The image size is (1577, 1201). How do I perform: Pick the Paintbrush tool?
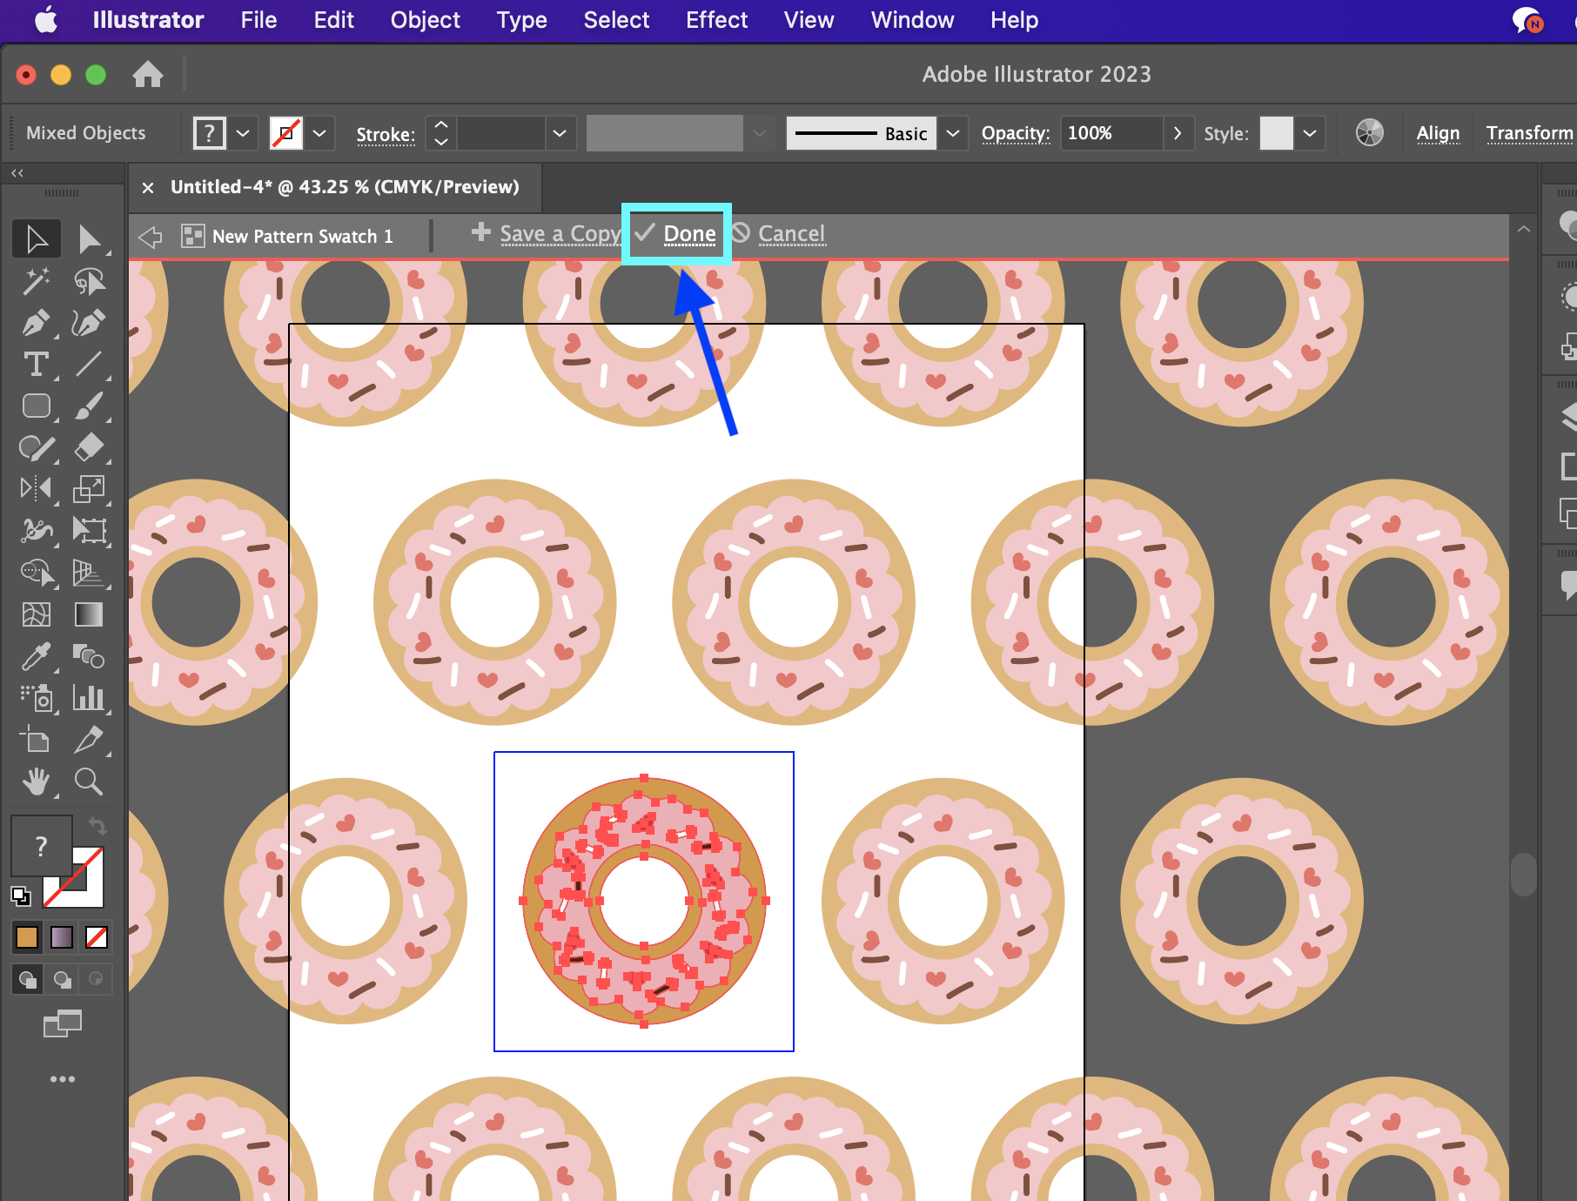pos(89,406)
